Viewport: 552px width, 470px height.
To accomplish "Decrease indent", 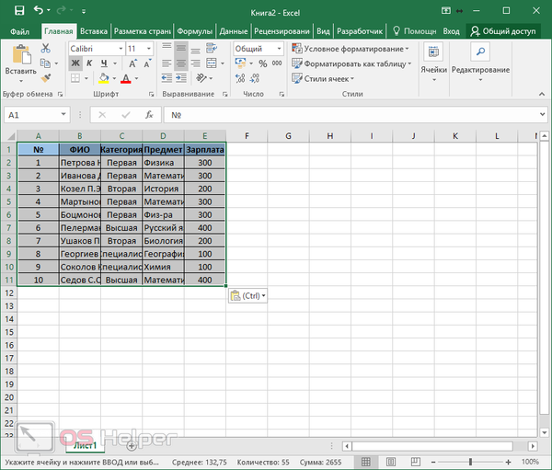I will (x=167, y=78).
